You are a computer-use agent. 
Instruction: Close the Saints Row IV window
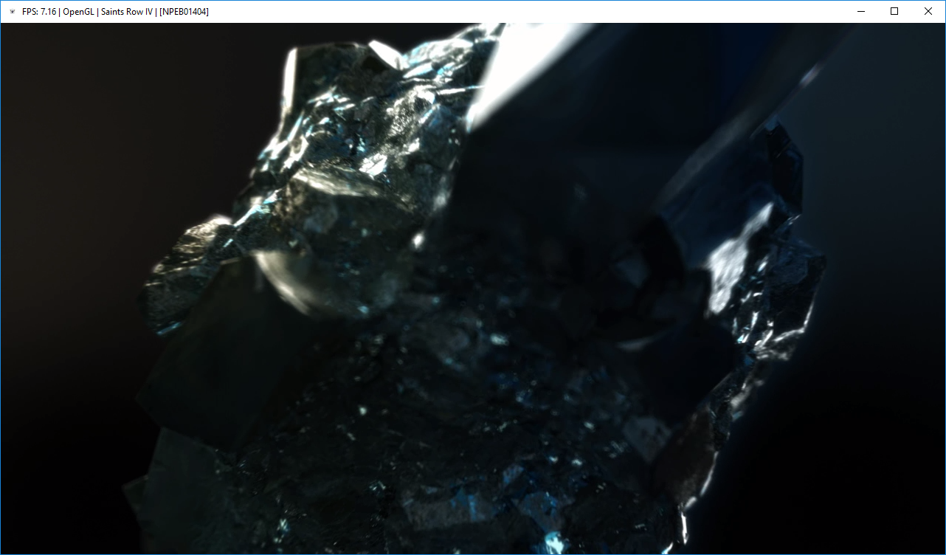pos(928,11)
